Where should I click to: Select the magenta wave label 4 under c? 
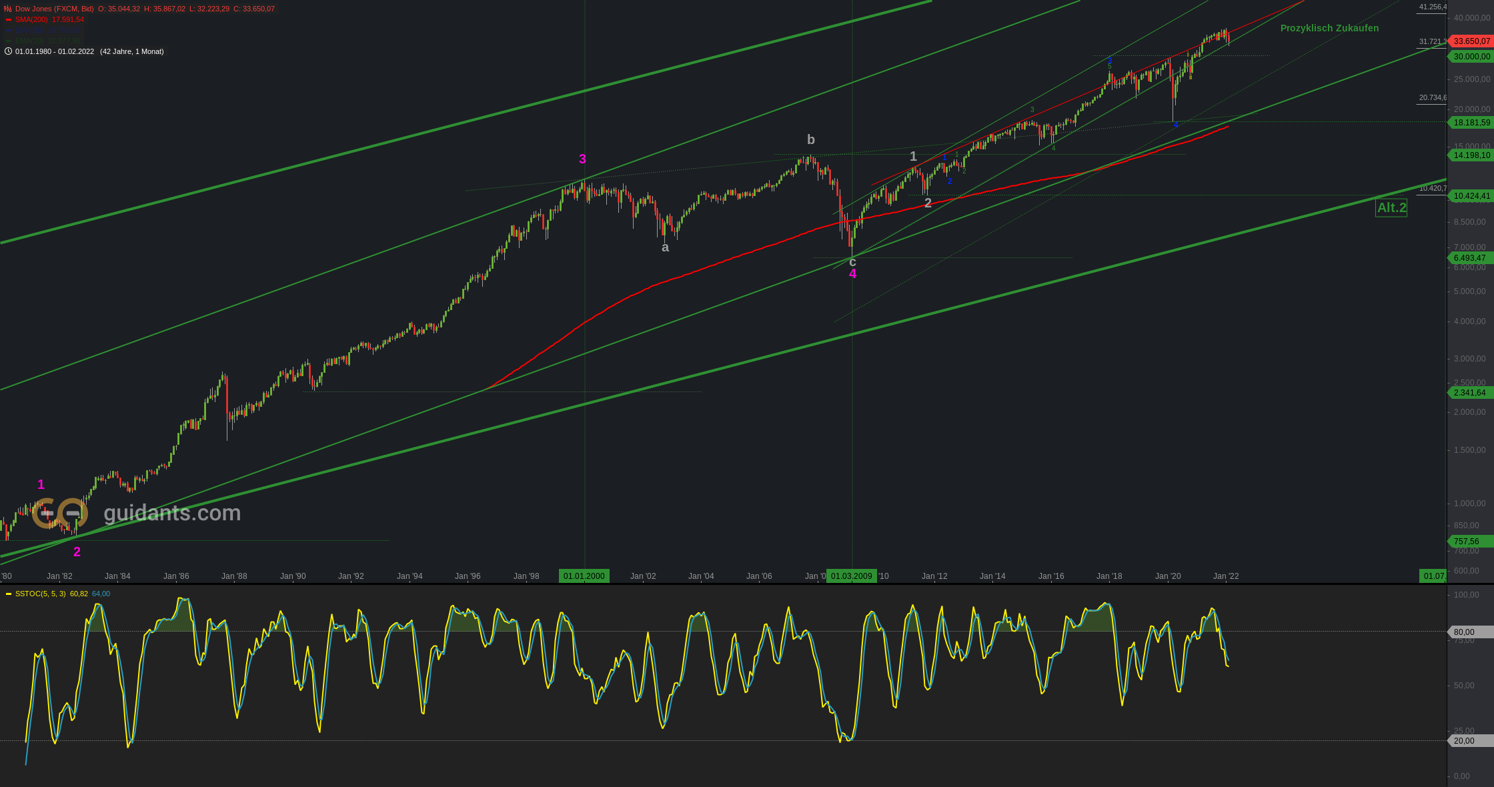pyautogui.click(x=852, y=274)
